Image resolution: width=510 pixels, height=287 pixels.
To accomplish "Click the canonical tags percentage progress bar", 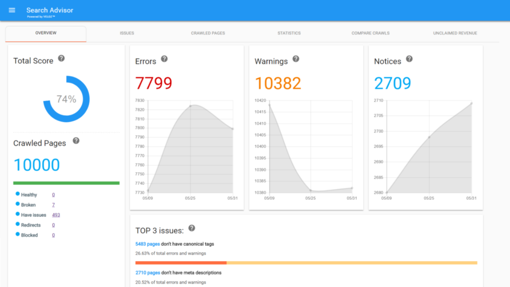I will pos(306,263).
